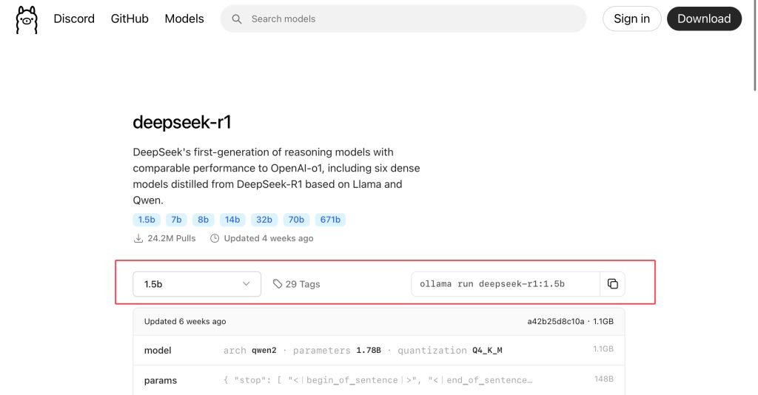Click the tag icon beside 29 Tags
The width and height of the screenshot is (758, 395).
click(x=278, y=284)
